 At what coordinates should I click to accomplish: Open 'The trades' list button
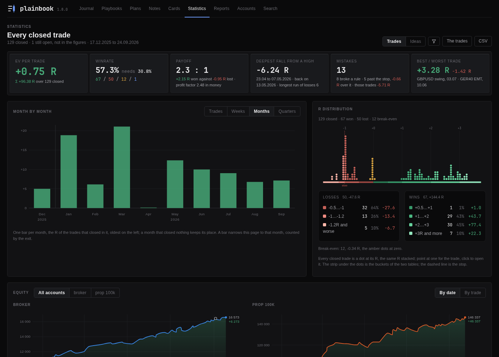click(x=457, y=41)
